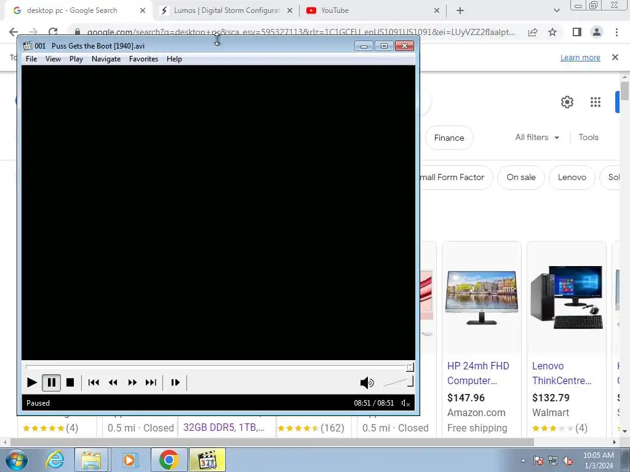Decrease playback speed with rewind icon
The image size is (630, 472).
[x=113, y=382]
